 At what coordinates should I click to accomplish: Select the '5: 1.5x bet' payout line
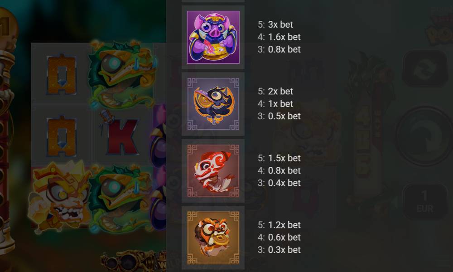pyautogui.click(x=279, y=158)
